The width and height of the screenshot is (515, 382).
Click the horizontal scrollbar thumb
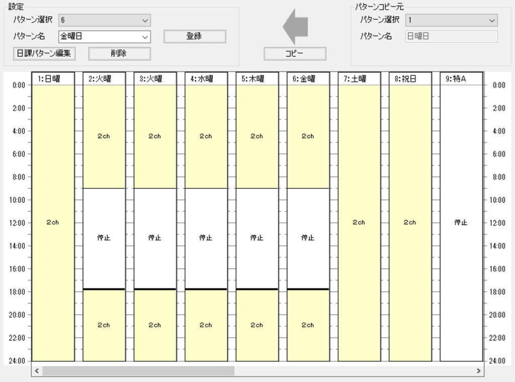[138, 371]
